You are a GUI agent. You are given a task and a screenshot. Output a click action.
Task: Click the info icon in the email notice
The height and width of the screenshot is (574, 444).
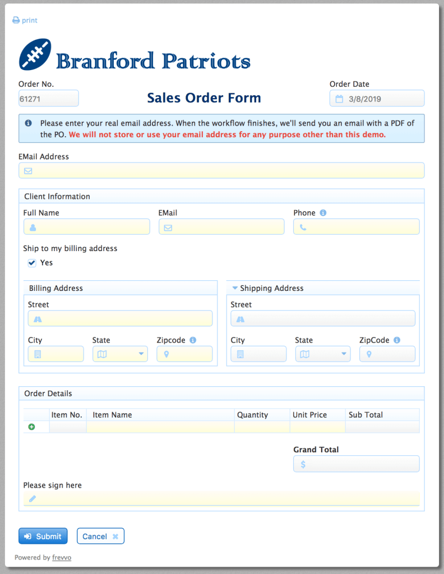[28, 123]
